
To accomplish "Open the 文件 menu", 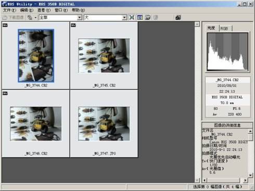I will [x=9, y=10].
